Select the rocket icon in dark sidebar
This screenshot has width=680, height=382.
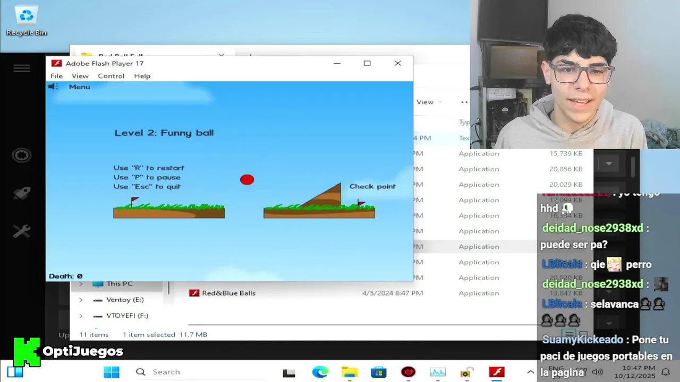click(22, 193)
